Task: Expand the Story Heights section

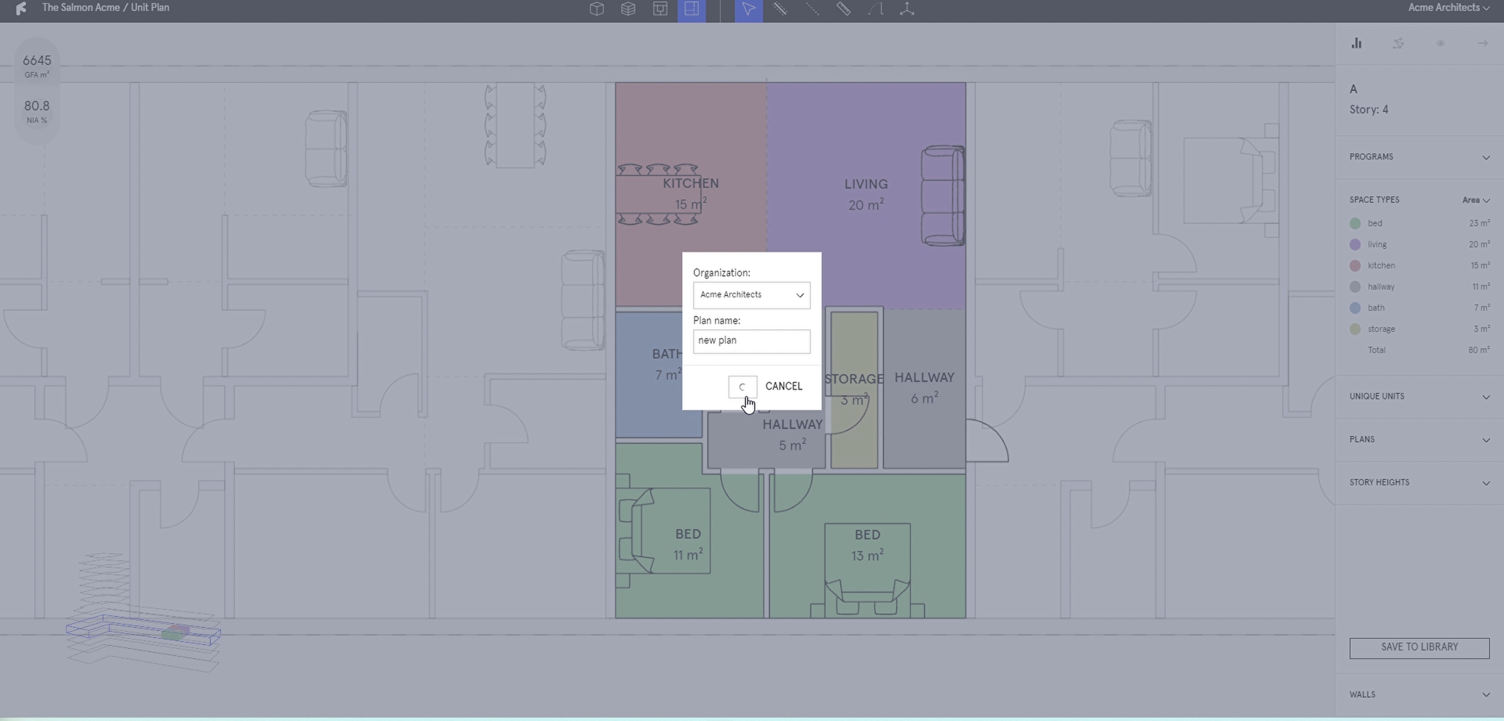Action: [x=1419, y=483]
